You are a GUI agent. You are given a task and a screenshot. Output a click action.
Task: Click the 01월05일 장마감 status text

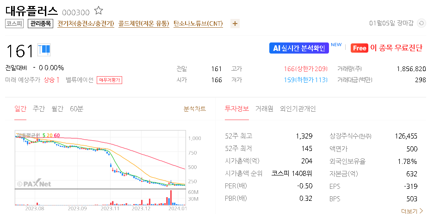[x=391, y=24]
